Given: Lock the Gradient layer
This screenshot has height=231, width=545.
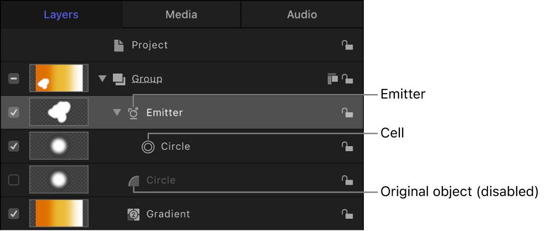Looking at the screenshot, I should click(347, 214).
